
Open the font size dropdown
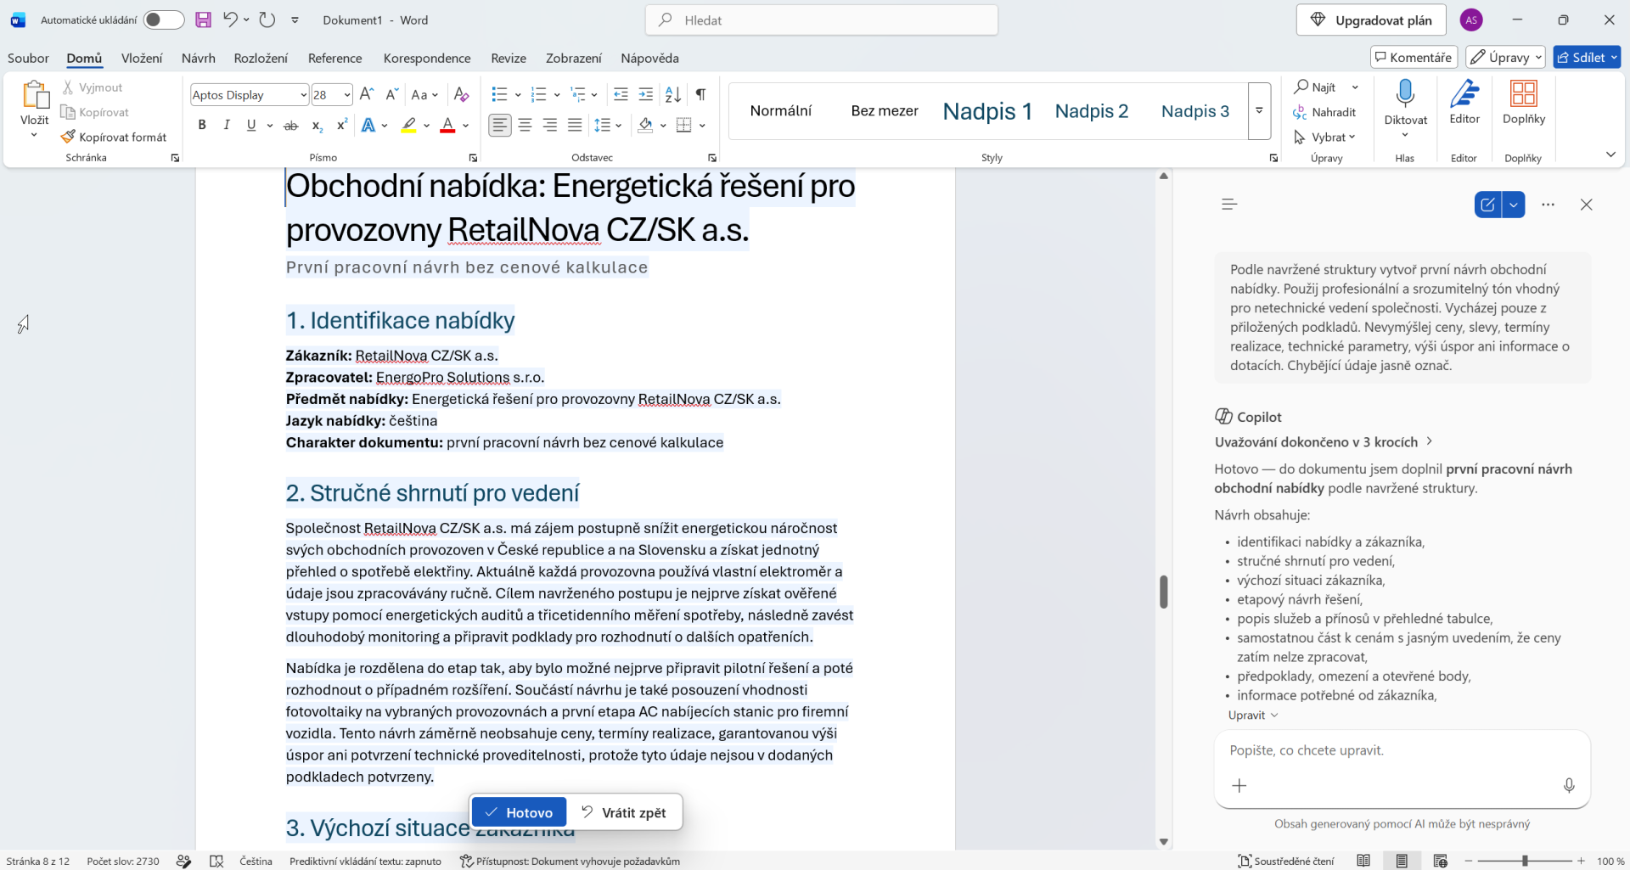(x=346, y=94)
